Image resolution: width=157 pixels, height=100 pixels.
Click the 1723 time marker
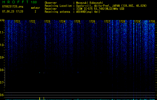click(47, 21)
